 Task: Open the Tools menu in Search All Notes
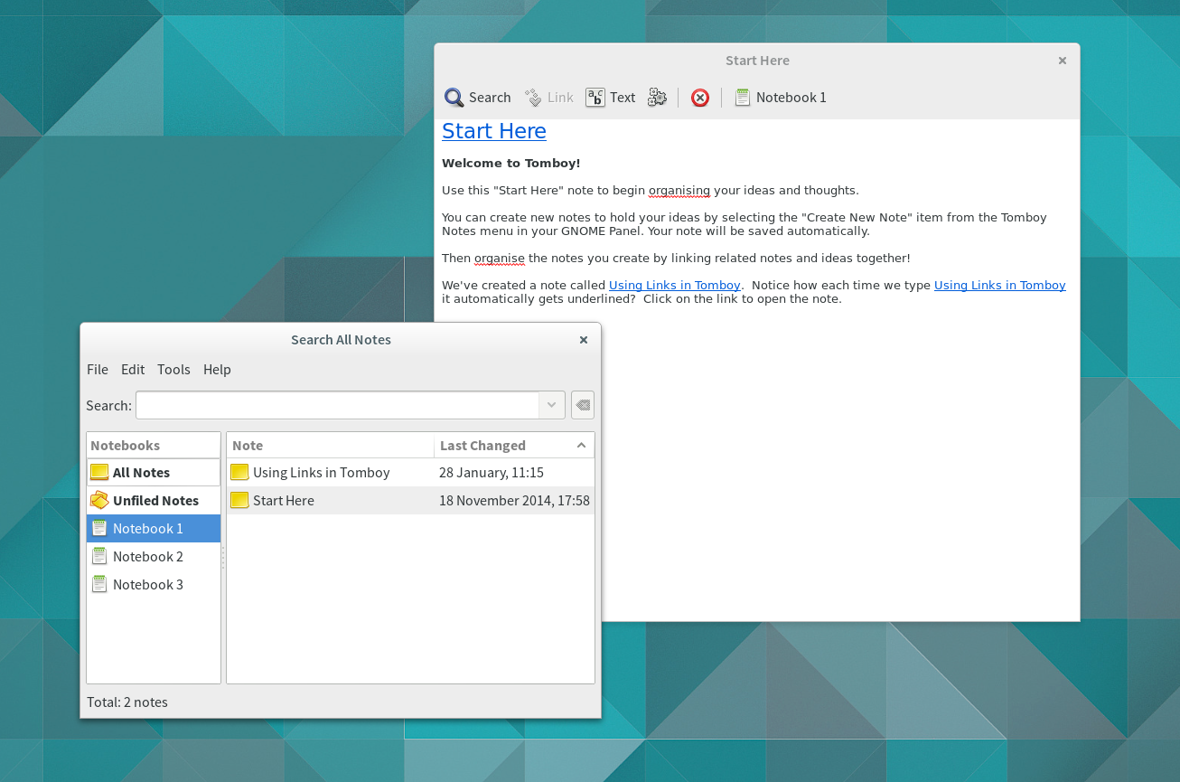[173, 369]
